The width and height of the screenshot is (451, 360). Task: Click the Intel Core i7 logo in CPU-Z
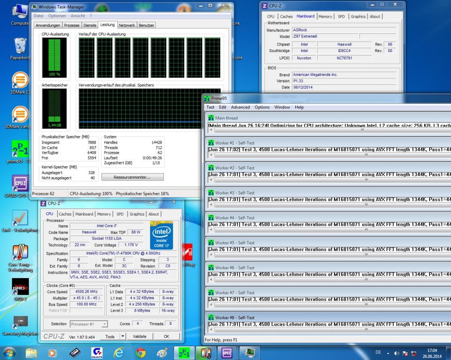click(161, 235)
